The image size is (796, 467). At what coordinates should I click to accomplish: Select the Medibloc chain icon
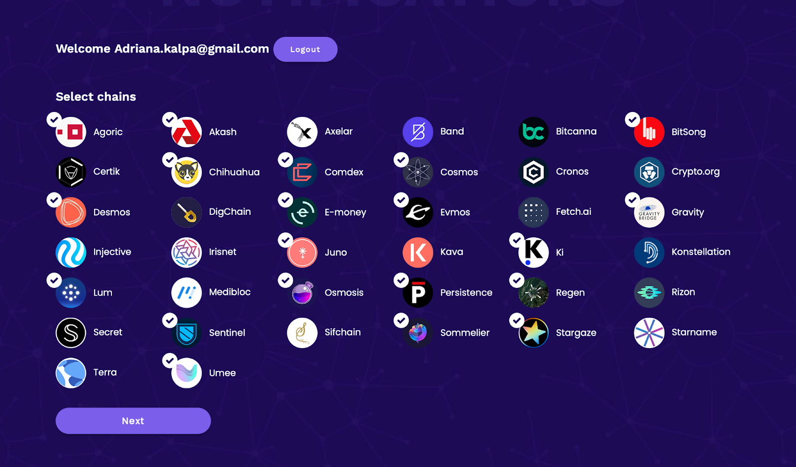pyautogui.click(x=187, y=292)
